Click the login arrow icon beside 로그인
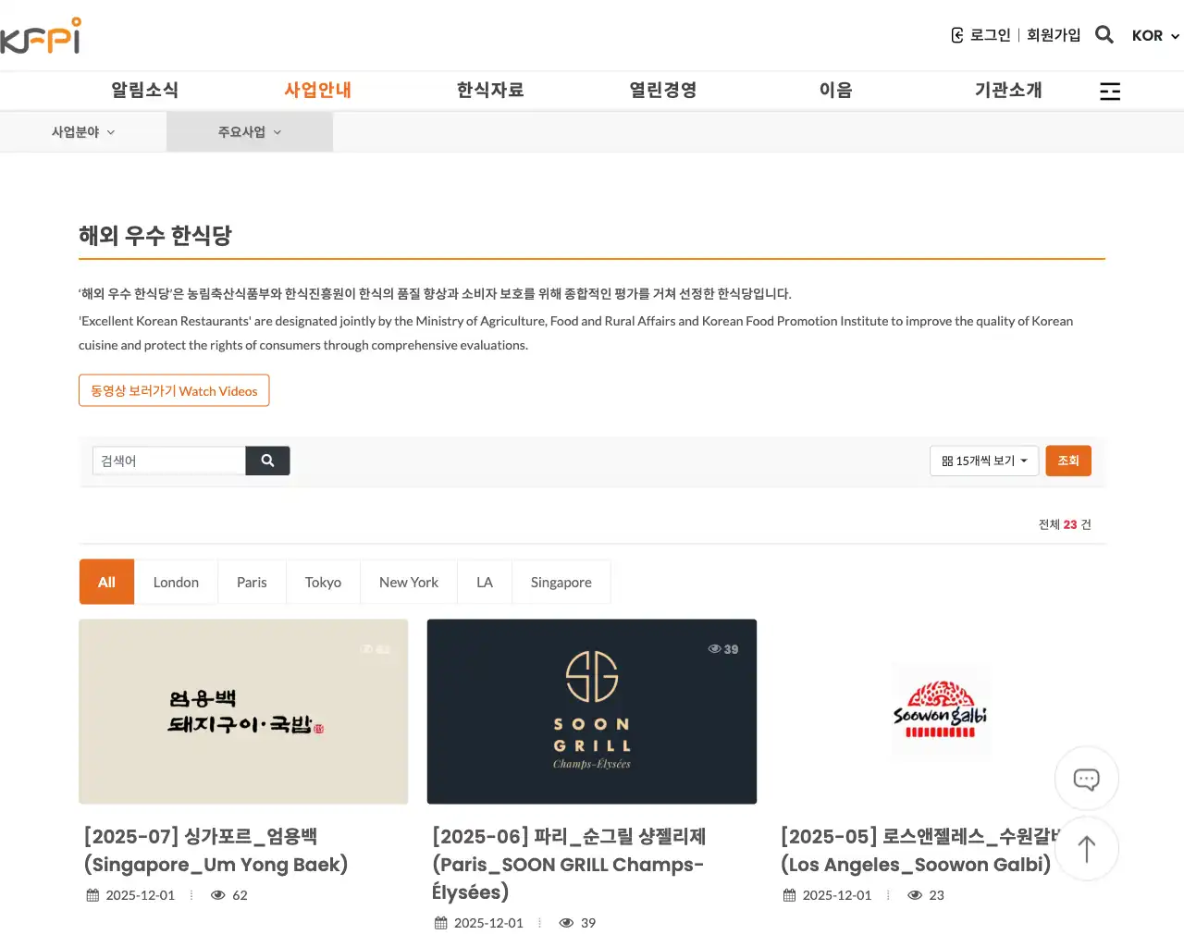The width and height of the screenshot is (1184, 947). click(x=956, y=34)
